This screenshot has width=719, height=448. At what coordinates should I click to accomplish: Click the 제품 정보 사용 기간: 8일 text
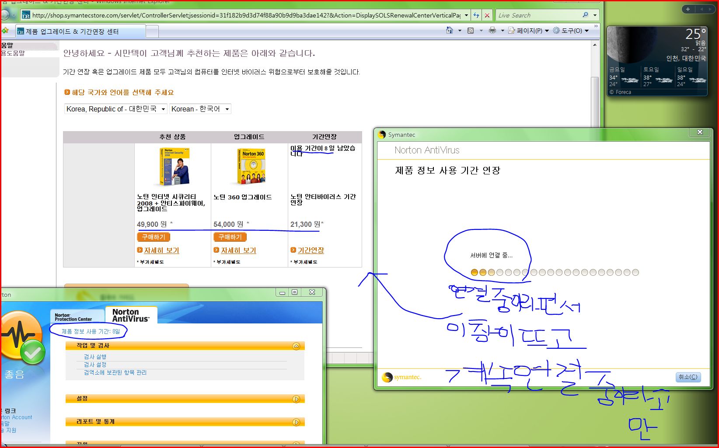click(x=91, y=331)
